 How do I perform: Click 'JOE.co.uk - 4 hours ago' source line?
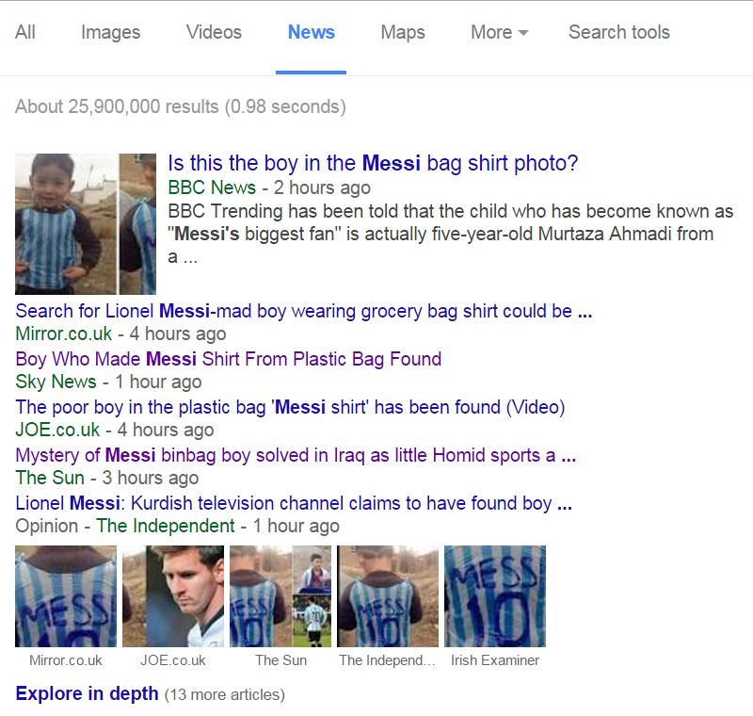click(x=114, y=430)
